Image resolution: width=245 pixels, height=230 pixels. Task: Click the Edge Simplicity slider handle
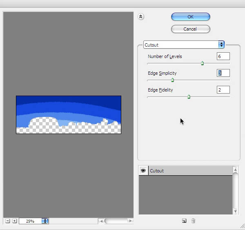coord(172,80)
